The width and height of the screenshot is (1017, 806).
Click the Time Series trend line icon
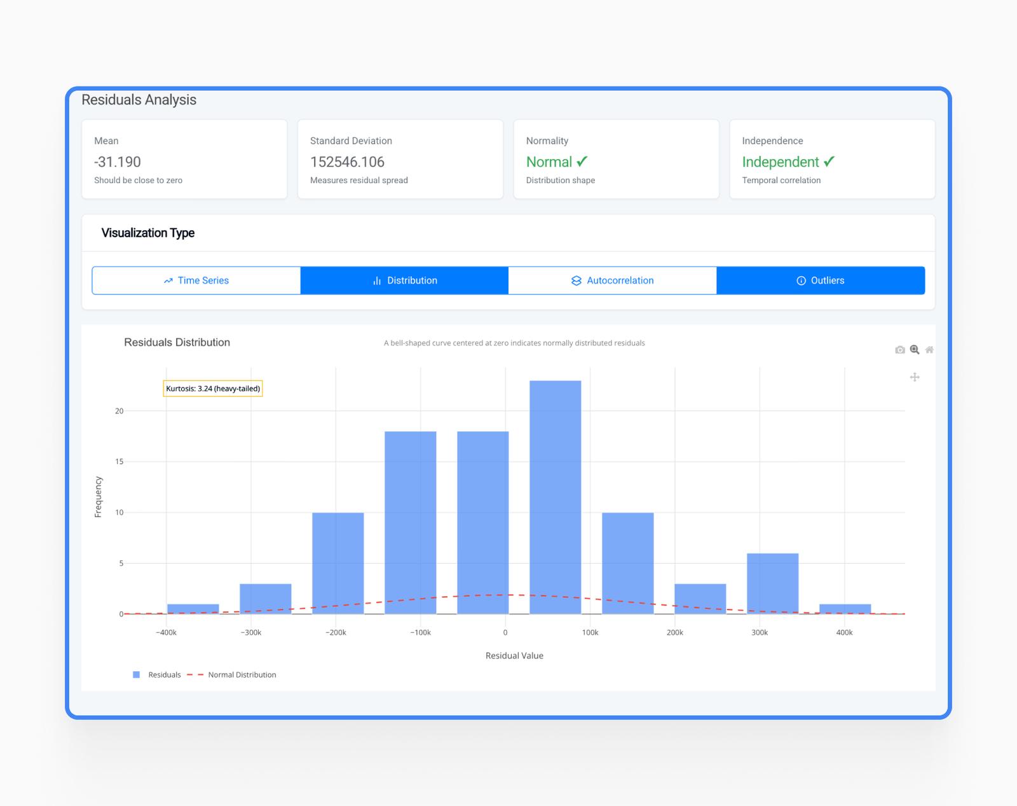(x=168, y=281)
